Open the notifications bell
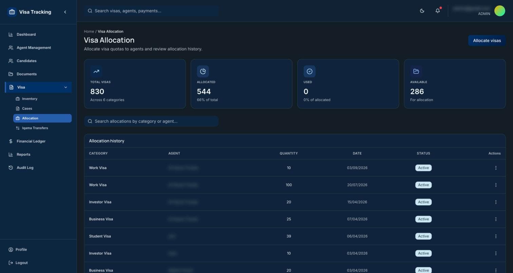 point(438,11)
